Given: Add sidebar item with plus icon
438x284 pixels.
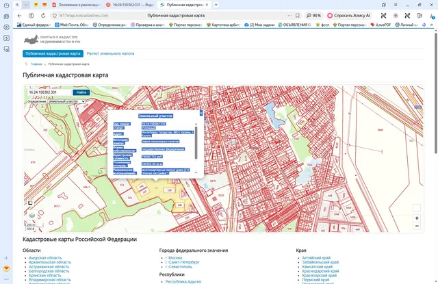Looking at the screenshot, I should tap(6, 258).
